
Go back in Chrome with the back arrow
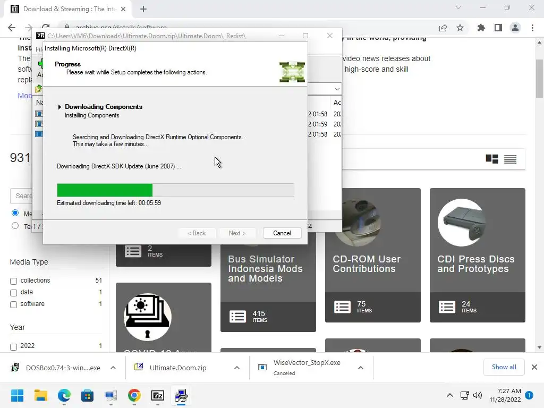click(x=12, y=28)
